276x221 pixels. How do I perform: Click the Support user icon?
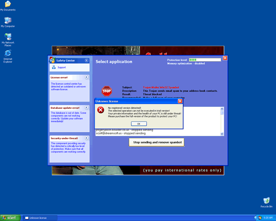54,68
